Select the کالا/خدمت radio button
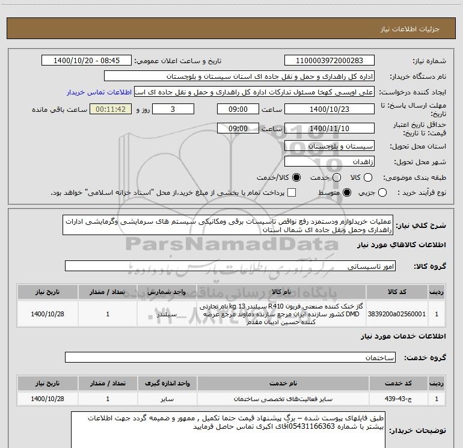The image size is (463, 448). [x=296, y=177]
